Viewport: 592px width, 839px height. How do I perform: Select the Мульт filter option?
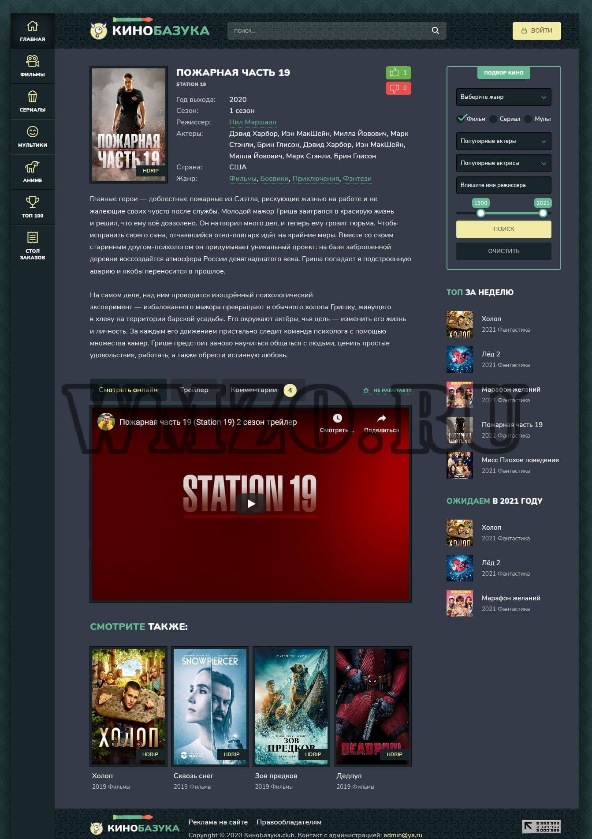(538, 119)
